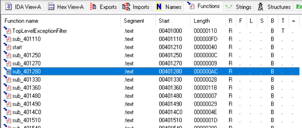Click T flag in TopLevelExceptionFilter row
302x128 pixels.
[283, 31]
